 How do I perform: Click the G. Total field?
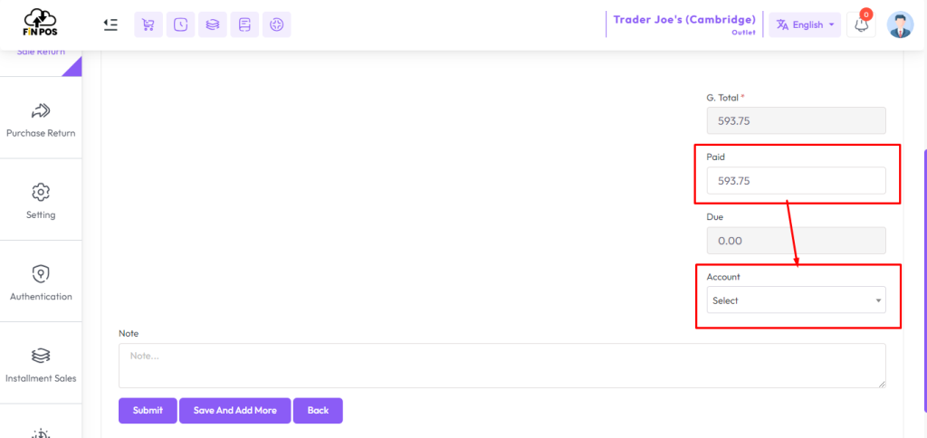796,120
